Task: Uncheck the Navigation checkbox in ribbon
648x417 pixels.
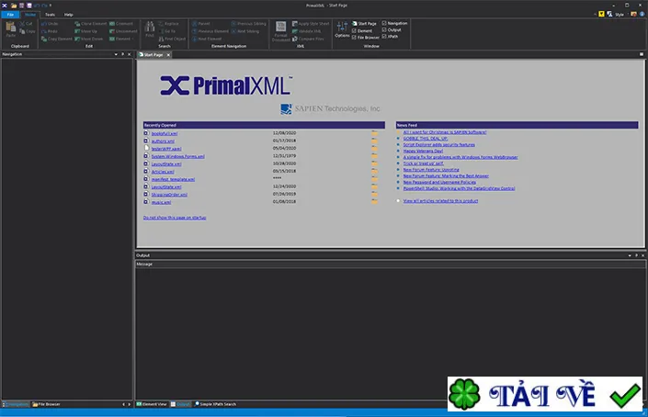Action: 384,23
